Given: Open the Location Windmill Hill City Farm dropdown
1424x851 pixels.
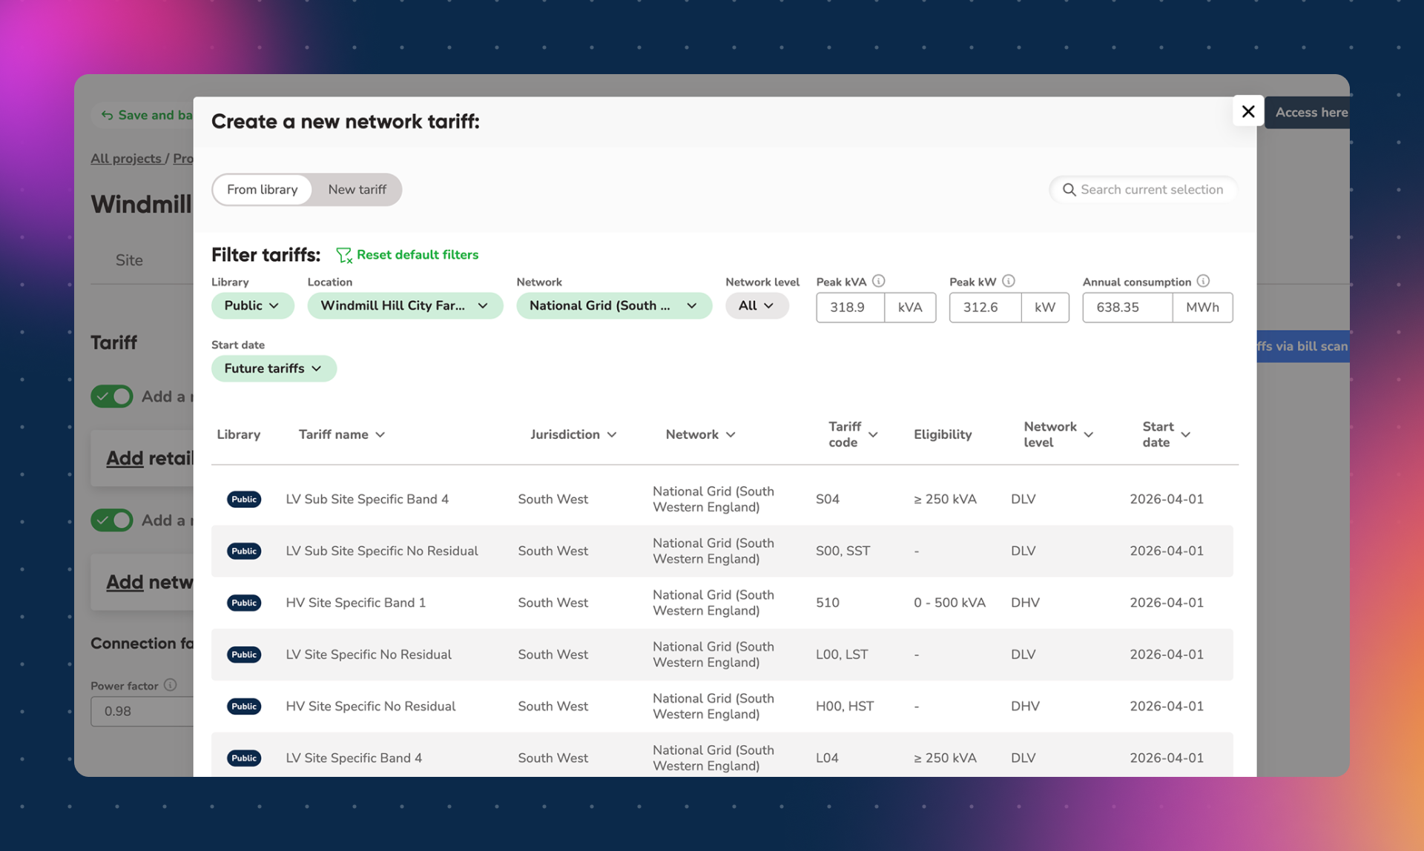Looking at the screenshot, I should click(x=404, y=305).
